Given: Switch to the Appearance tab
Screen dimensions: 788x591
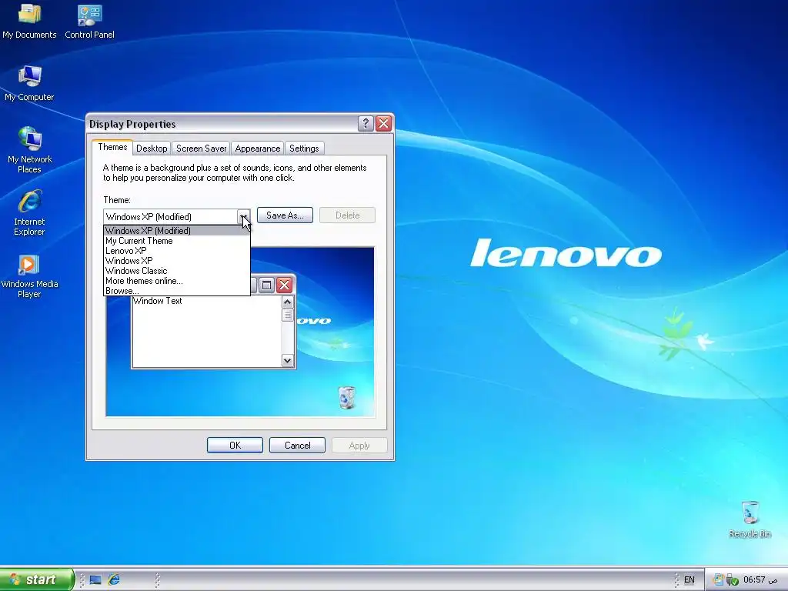Looking at the screenshot, I should pos(257,149).
